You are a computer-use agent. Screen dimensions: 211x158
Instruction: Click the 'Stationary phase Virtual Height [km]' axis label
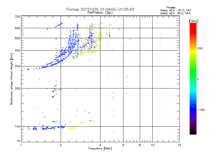(11, 79)
